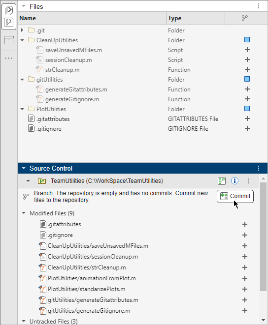Open the archive box sidebar icon
Viewport: 268px width, 325px height.
point(9,40)
